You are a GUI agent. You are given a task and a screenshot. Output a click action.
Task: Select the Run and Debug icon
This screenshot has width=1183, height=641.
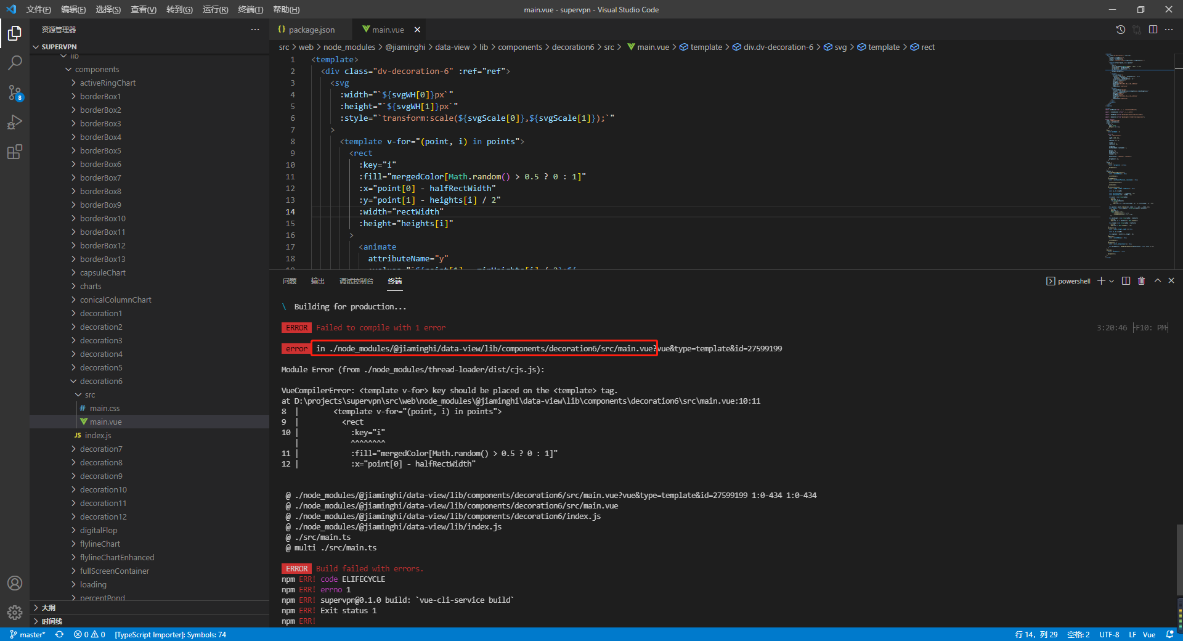pyautogui.click(x=15, y=122)
